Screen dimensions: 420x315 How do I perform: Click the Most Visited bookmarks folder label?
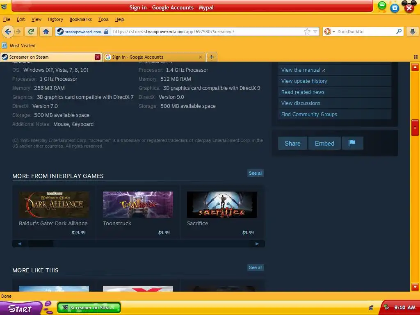click(x=23, y=46)
